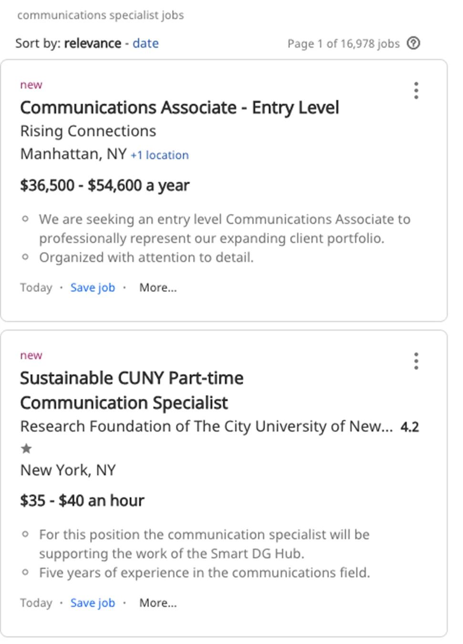Image resolution: width=463 pixels, height=644 pixels.
Task: Expand the +1 location link
Action: tap(160, 155)
